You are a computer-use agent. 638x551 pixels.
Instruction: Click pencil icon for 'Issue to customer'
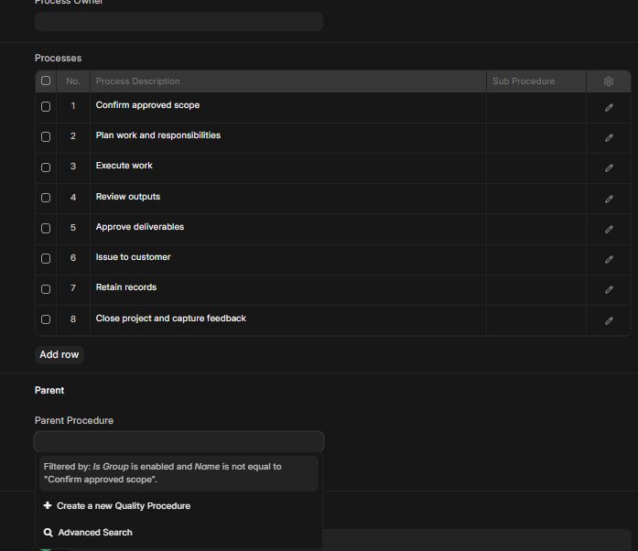[x=609, y=259]
